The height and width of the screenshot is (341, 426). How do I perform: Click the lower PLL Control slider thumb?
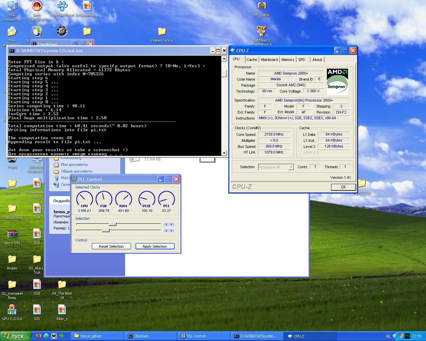[x=106, y=230]
